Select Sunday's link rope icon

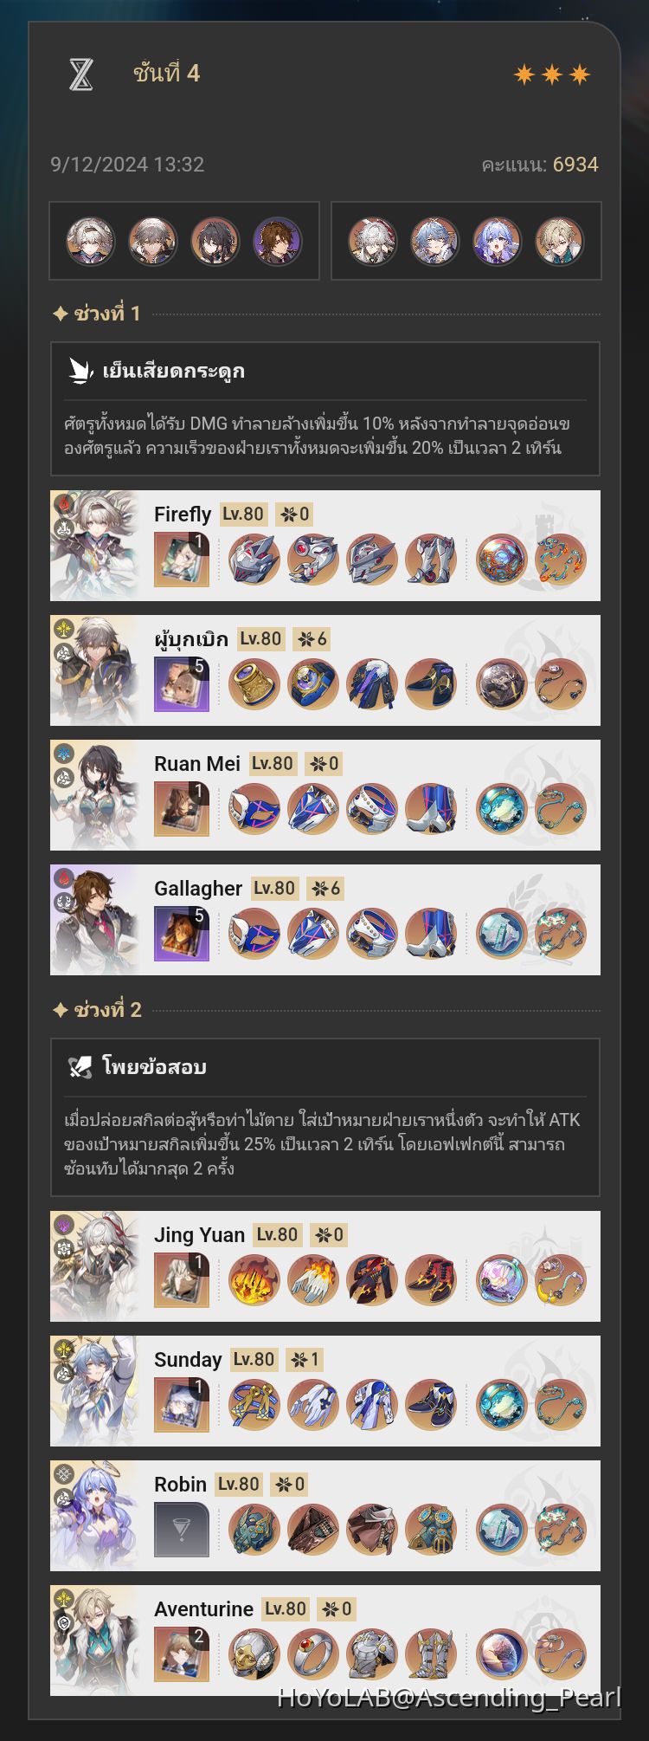[561, 1405]
